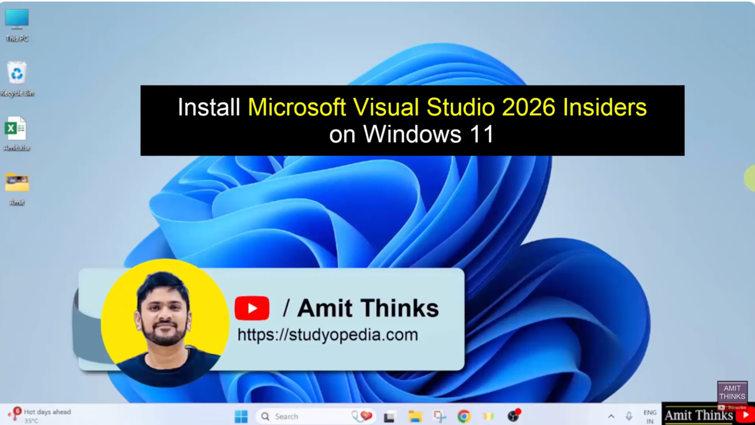Click the studyopedia.com link
755x425 pixels.
pos(327,335)
